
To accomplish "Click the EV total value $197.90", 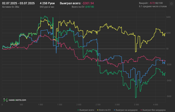I will (89, 7).
